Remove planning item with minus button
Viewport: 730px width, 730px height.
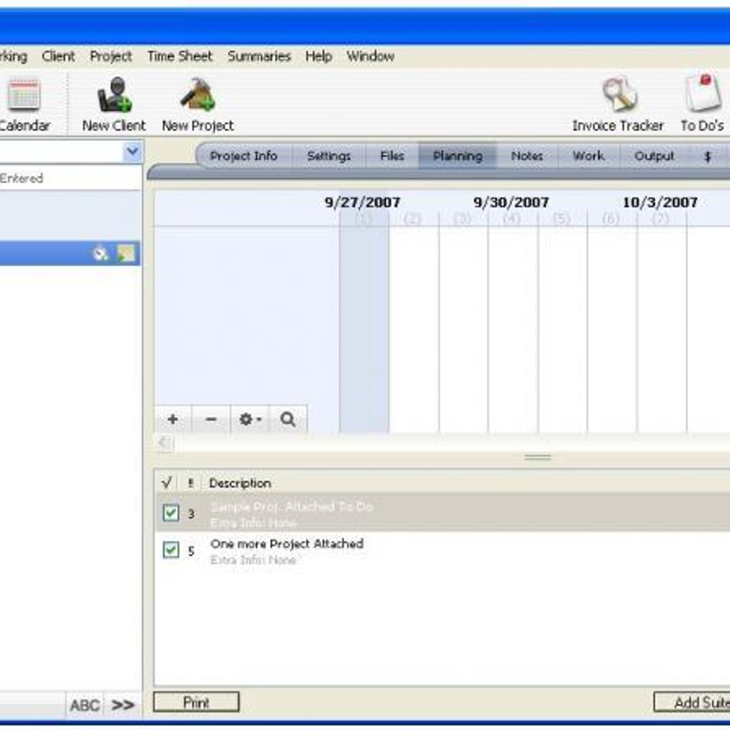click(x=211, y=419)
